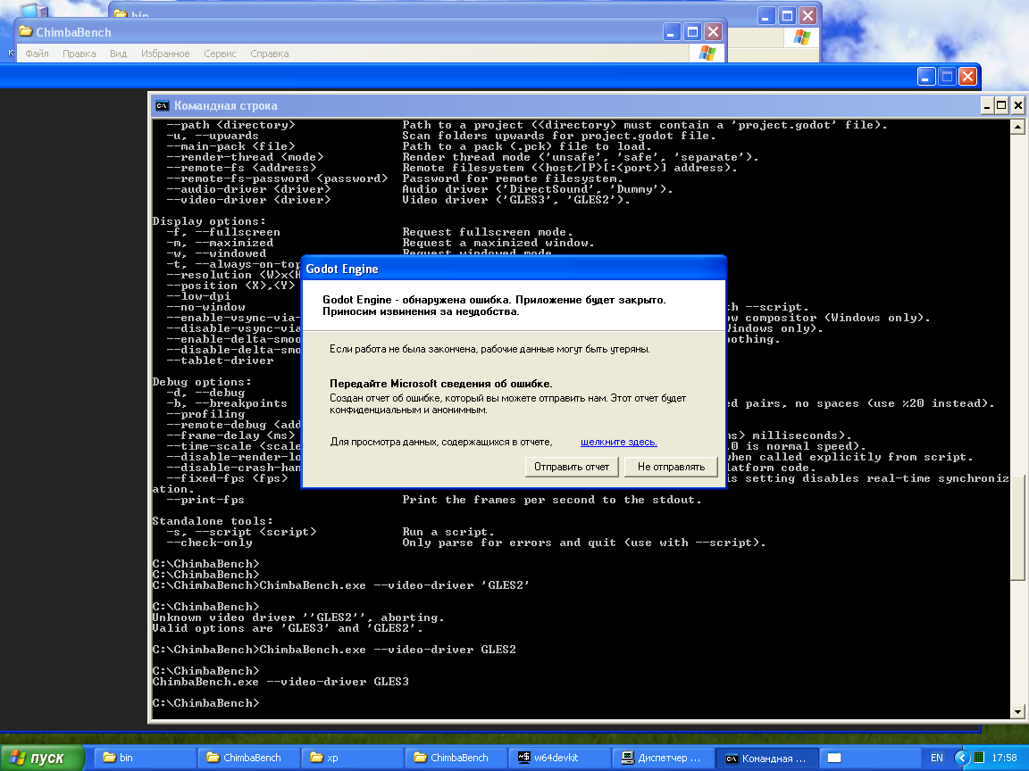This screenshot has height=771, width=1029.
Task: Click the 17:58 system clock
Action: click(x=1004, y=758)
